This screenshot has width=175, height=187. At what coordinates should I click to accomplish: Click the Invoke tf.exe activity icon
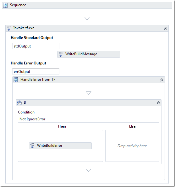pos(9,28)
